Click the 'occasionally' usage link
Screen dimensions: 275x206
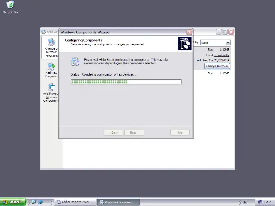coord(222,55)
